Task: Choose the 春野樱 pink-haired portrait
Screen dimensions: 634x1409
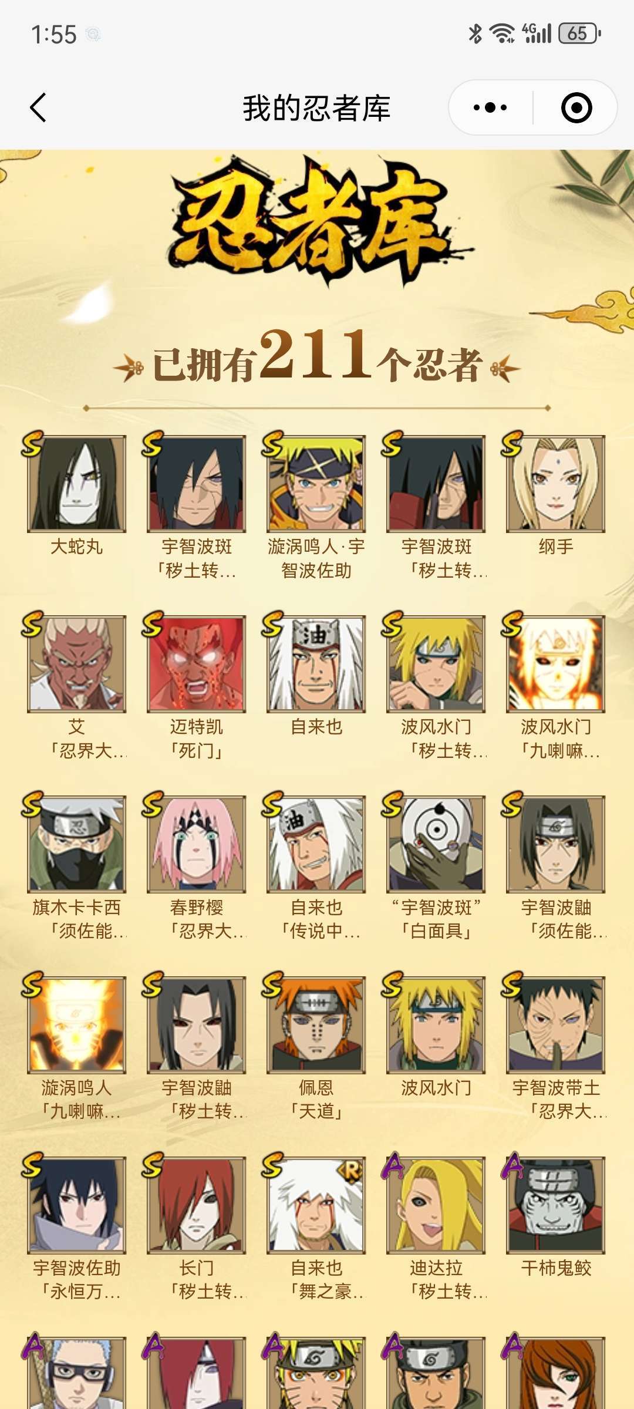Action: click(197, 844)
